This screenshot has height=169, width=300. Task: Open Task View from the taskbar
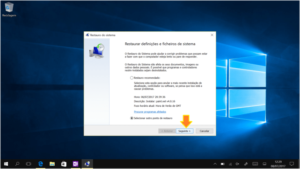(x=29, y=164)
